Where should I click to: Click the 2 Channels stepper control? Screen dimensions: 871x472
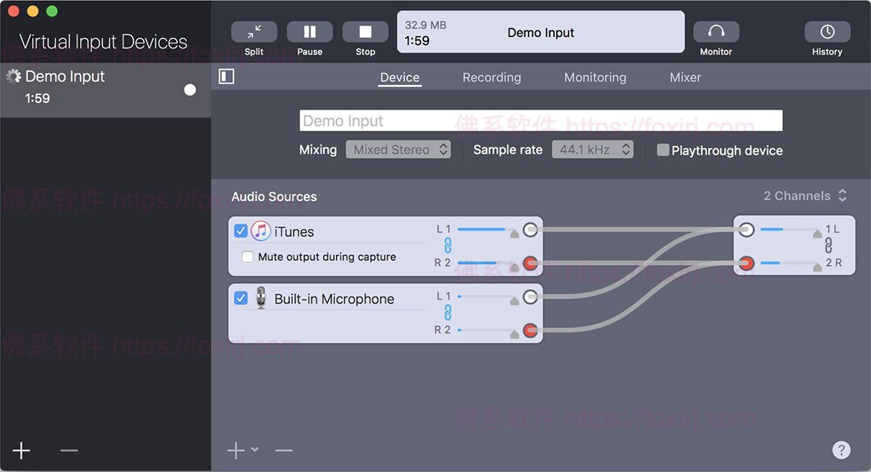click(x=842, y=195)
